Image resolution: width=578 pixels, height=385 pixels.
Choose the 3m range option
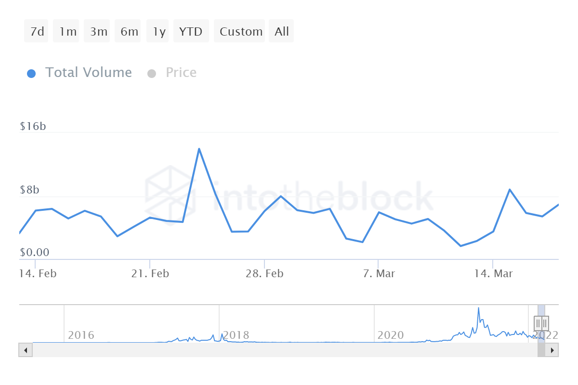tap(98, 32)
